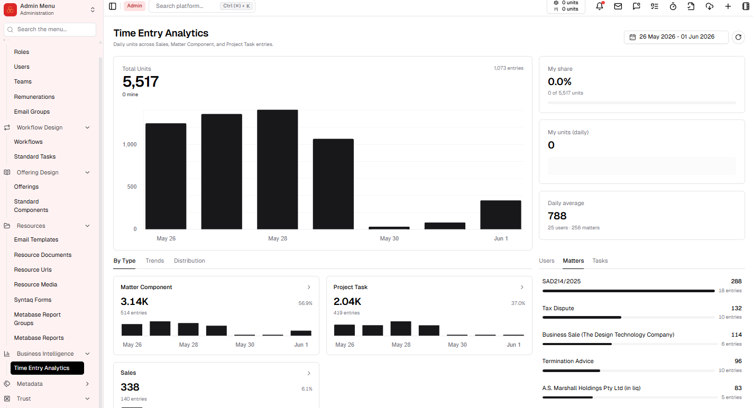Open Email Templates menu item

point(36,239)
